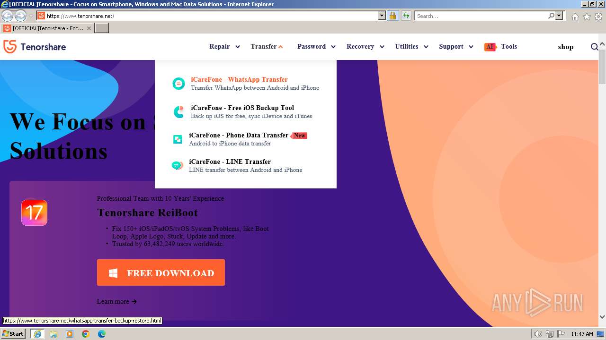Image resolution: width=606 pixels, height=340 pixels.
Task: Launch Microsoft Edge from the taskbar
Action: pos(102,334)
